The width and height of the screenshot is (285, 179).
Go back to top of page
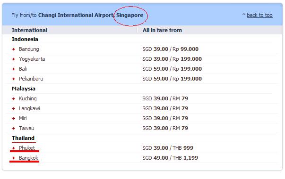pyautogui.click(x=259, y=15)
